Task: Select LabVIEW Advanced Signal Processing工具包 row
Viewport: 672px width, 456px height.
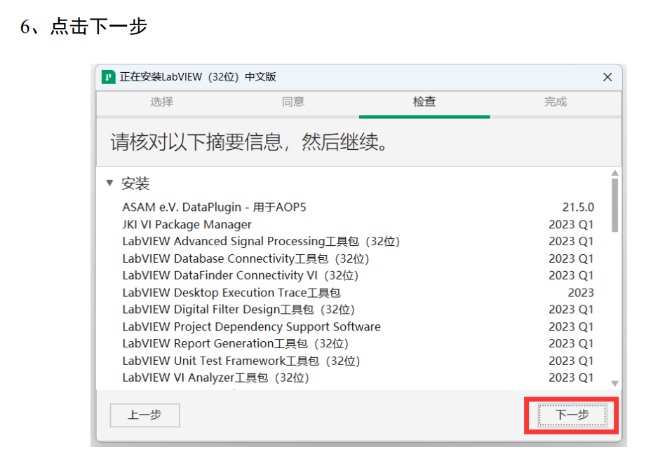Action: pyautogui.click(x=358, y=242)
